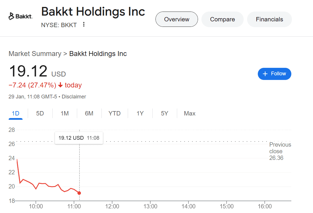This screenshot has width=313, height=213.
Task: Switch to the 5D chart view
Action: (40, 113)
